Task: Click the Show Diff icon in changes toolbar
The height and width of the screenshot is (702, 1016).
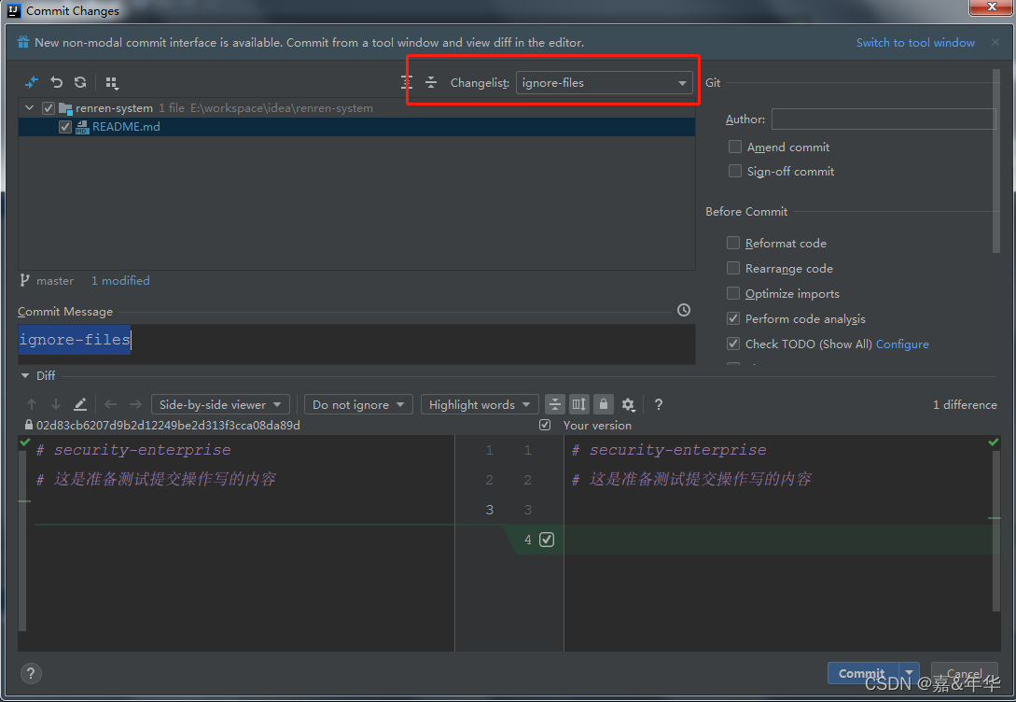Action: tap(31, 82)
